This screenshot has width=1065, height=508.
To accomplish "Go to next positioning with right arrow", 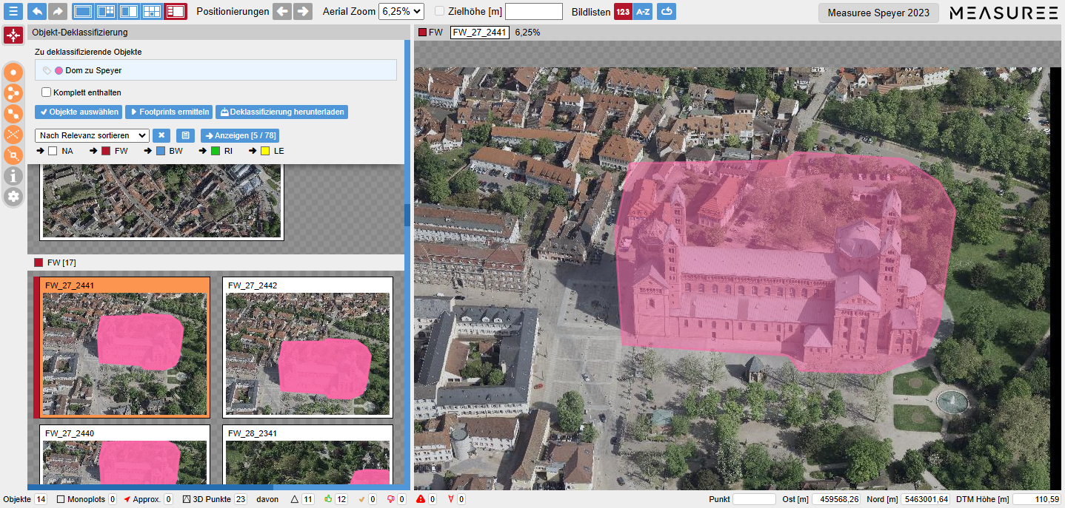I will coord(302,12).
